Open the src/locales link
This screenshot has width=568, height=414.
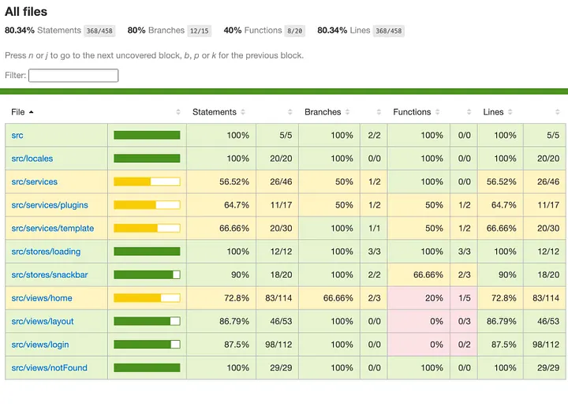pos(32,159)
